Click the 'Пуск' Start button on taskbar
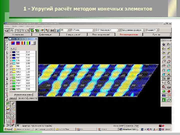The height and width of the screenshot is (135, 180). (8, 129)
